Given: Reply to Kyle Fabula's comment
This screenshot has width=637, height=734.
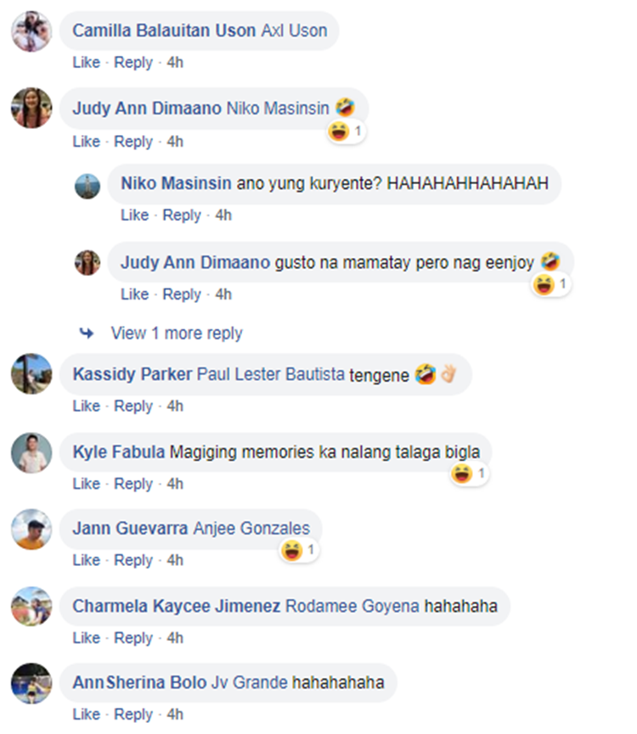Looking at the screenshot, I should tap(133, 484).
